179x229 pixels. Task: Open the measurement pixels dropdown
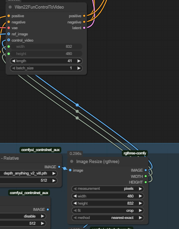coord(108,189)
